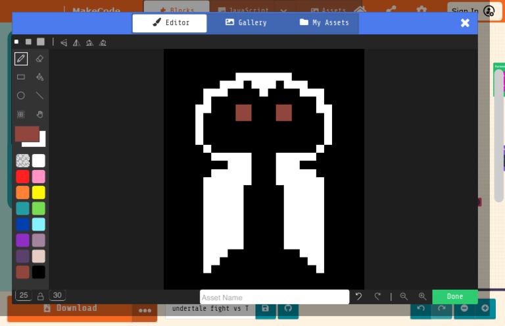Screen dimensions: 505x326
Task: Undo the last drawing action
Action: pos(358,296)
